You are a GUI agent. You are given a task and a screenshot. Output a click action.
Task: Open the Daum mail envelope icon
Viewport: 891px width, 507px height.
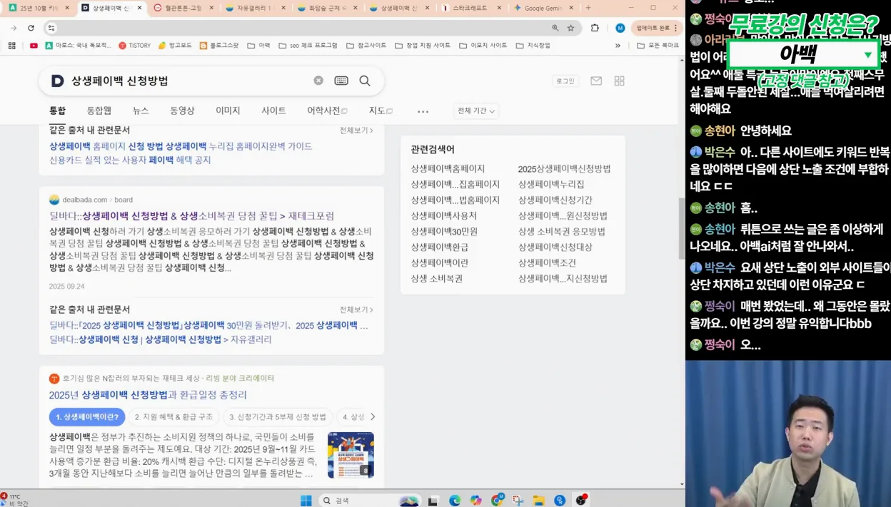596,81
